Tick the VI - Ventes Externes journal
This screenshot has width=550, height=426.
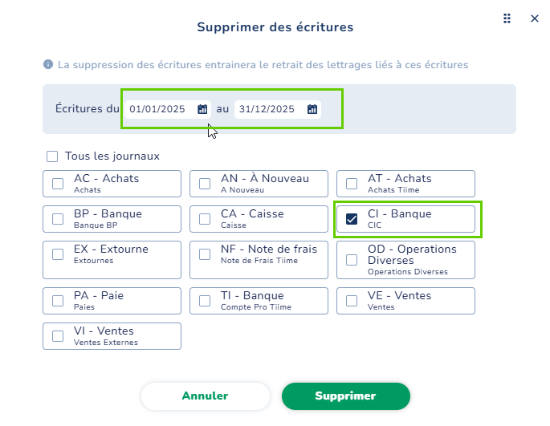tap(58, 336)
